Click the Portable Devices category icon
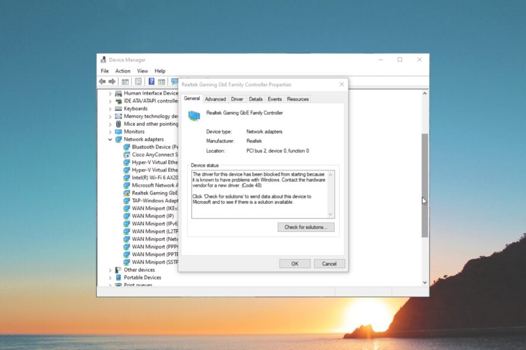 pos(118,278)
